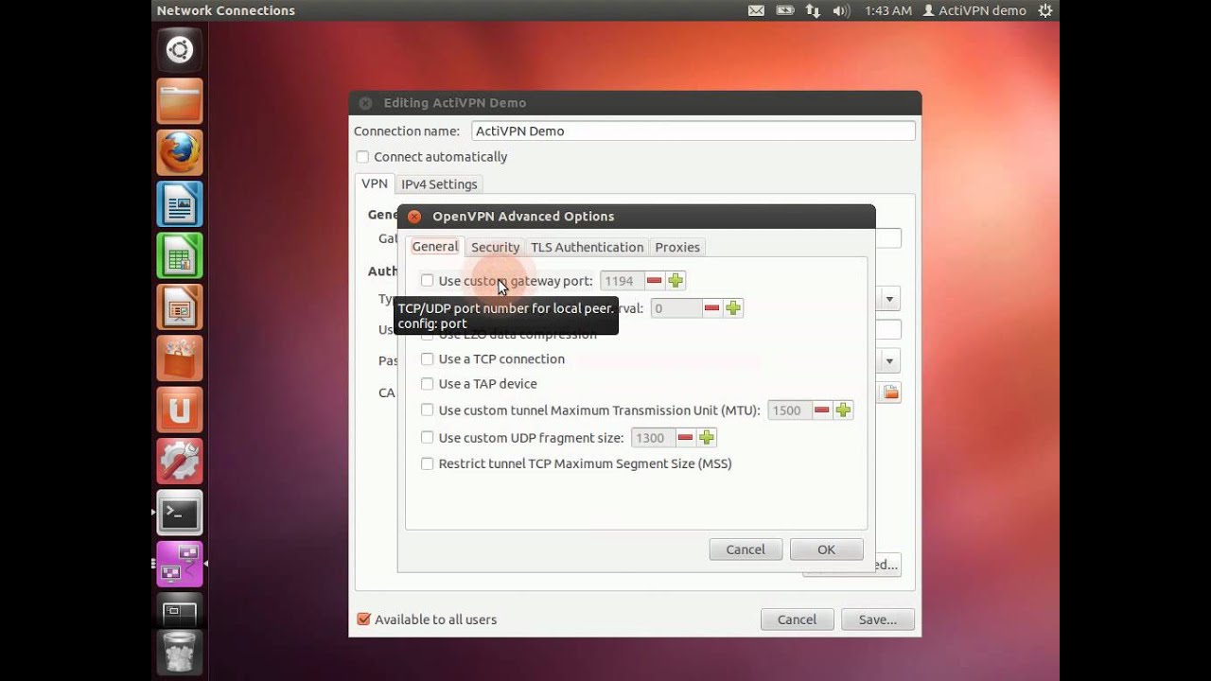The height and width of the screenshot is (681, 1211).
Task: Close the OpenVPN Advanced Options dialog
Action: coord(414,217)
